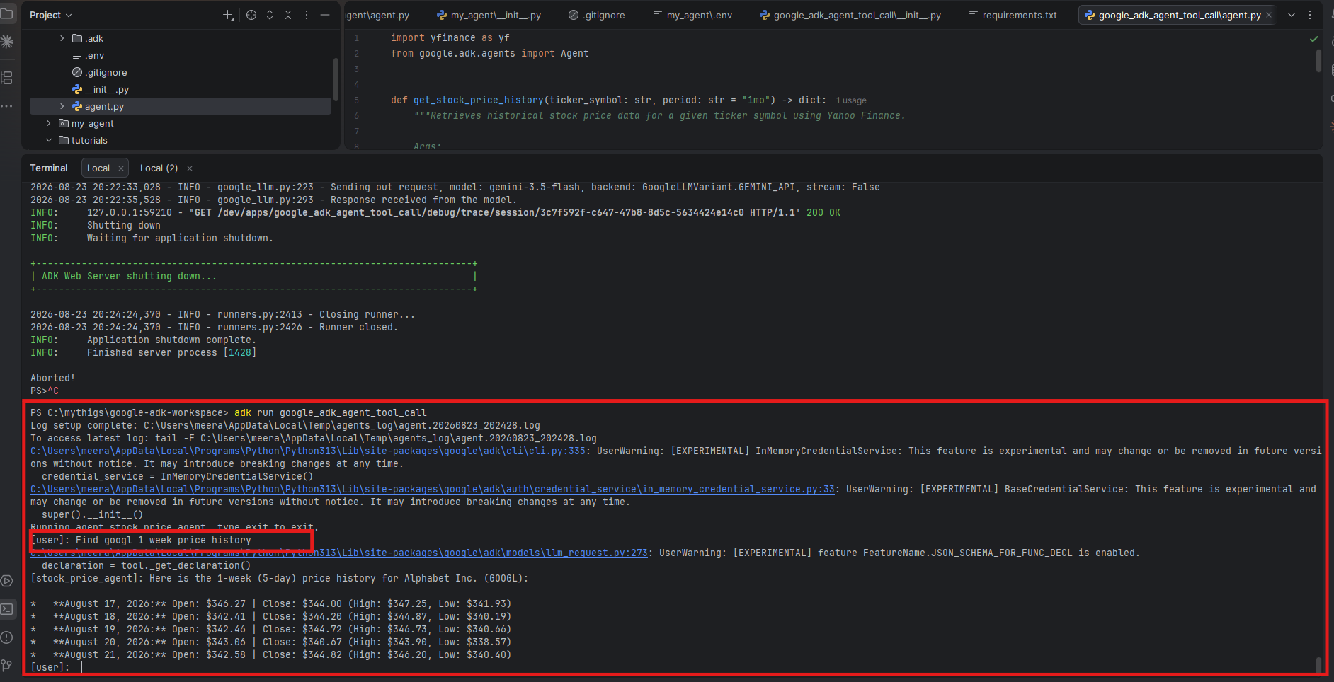Click the Terminal panel title label
Viewport: 1334px width, 682px height.
tap(49, 168)
